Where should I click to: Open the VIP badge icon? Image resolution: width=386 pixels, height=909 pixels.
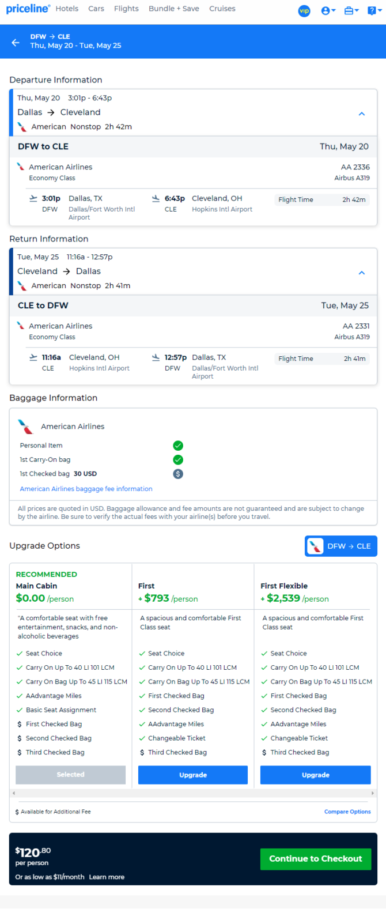304,10
